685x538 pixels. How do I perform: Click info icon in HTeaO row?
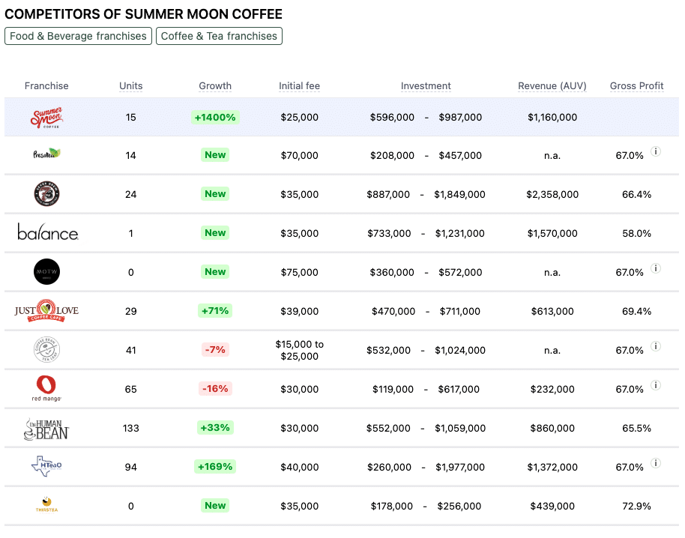click(656, 463)
